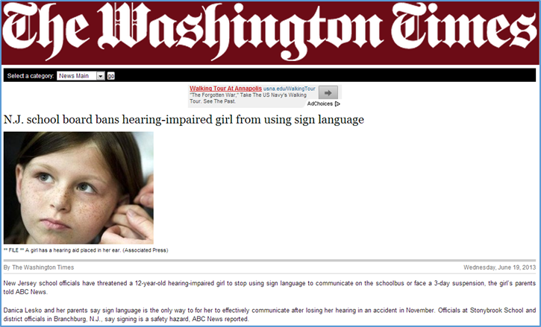Visit the usna.edu/WalkingTour ad URL
Screen dimensions: 541x327
(289, 89)
